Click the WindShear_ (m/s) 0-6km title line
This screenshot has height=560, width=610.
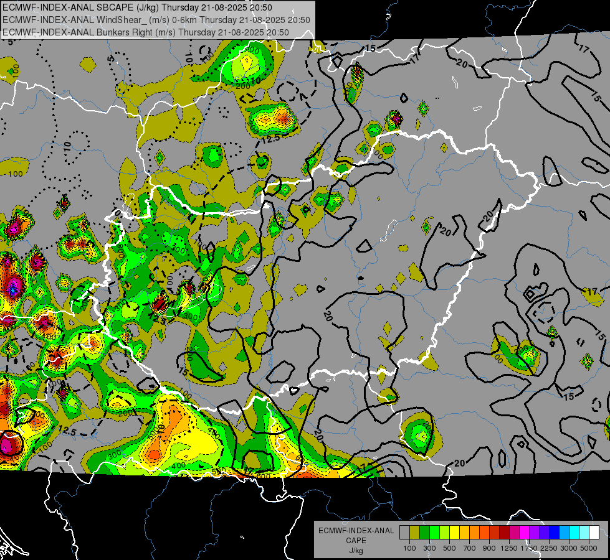(x=156, y=20)
